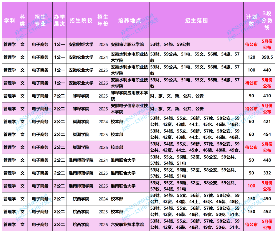Click the score cell 332
The height and width of the screenshot is (233, 277).
[267, 173]
